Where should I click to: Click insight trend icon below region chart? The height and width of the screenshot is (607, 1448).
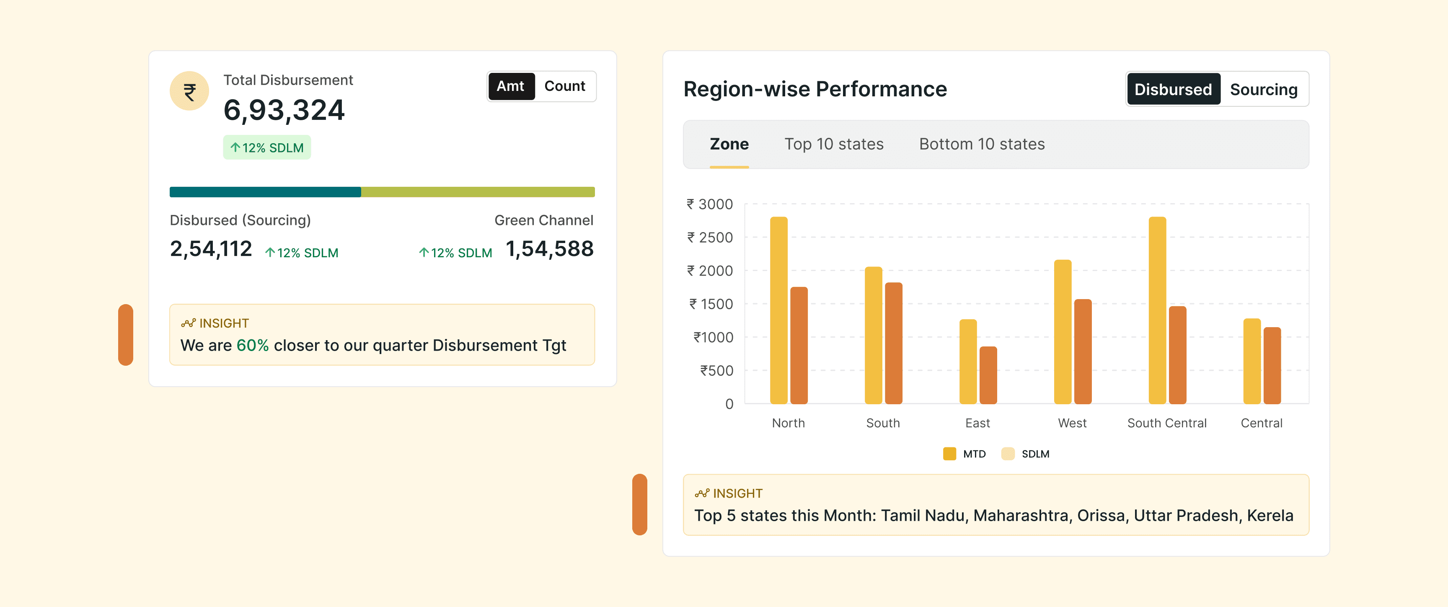(x=701, y=493)
